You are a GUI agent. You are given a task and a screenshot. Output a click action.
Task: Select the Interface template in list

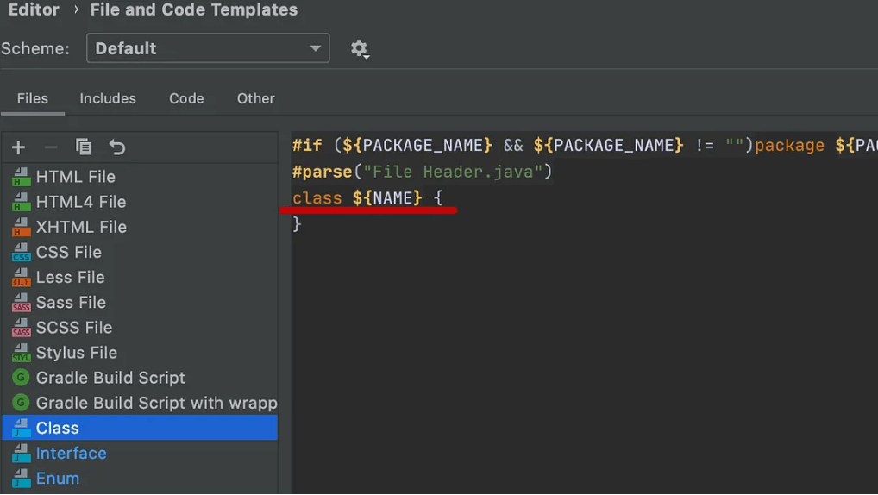click(x=71, y=454)
